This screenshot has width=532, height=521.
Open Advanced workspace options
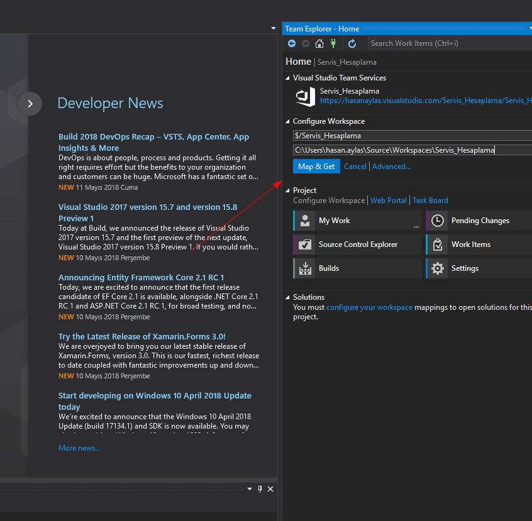tap(392, 167)
